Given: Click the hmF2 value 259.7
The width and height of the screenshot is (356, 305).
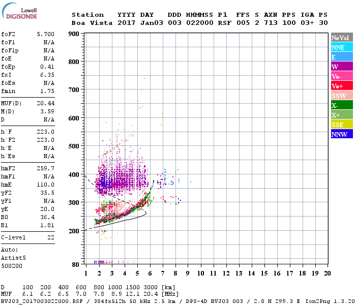Looking at the screenshot, I should click(x=46, y=168).
